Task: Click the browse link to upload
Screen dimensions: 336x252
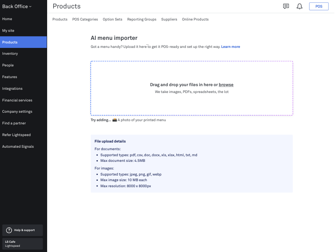Action: click(x=226, y=85)
